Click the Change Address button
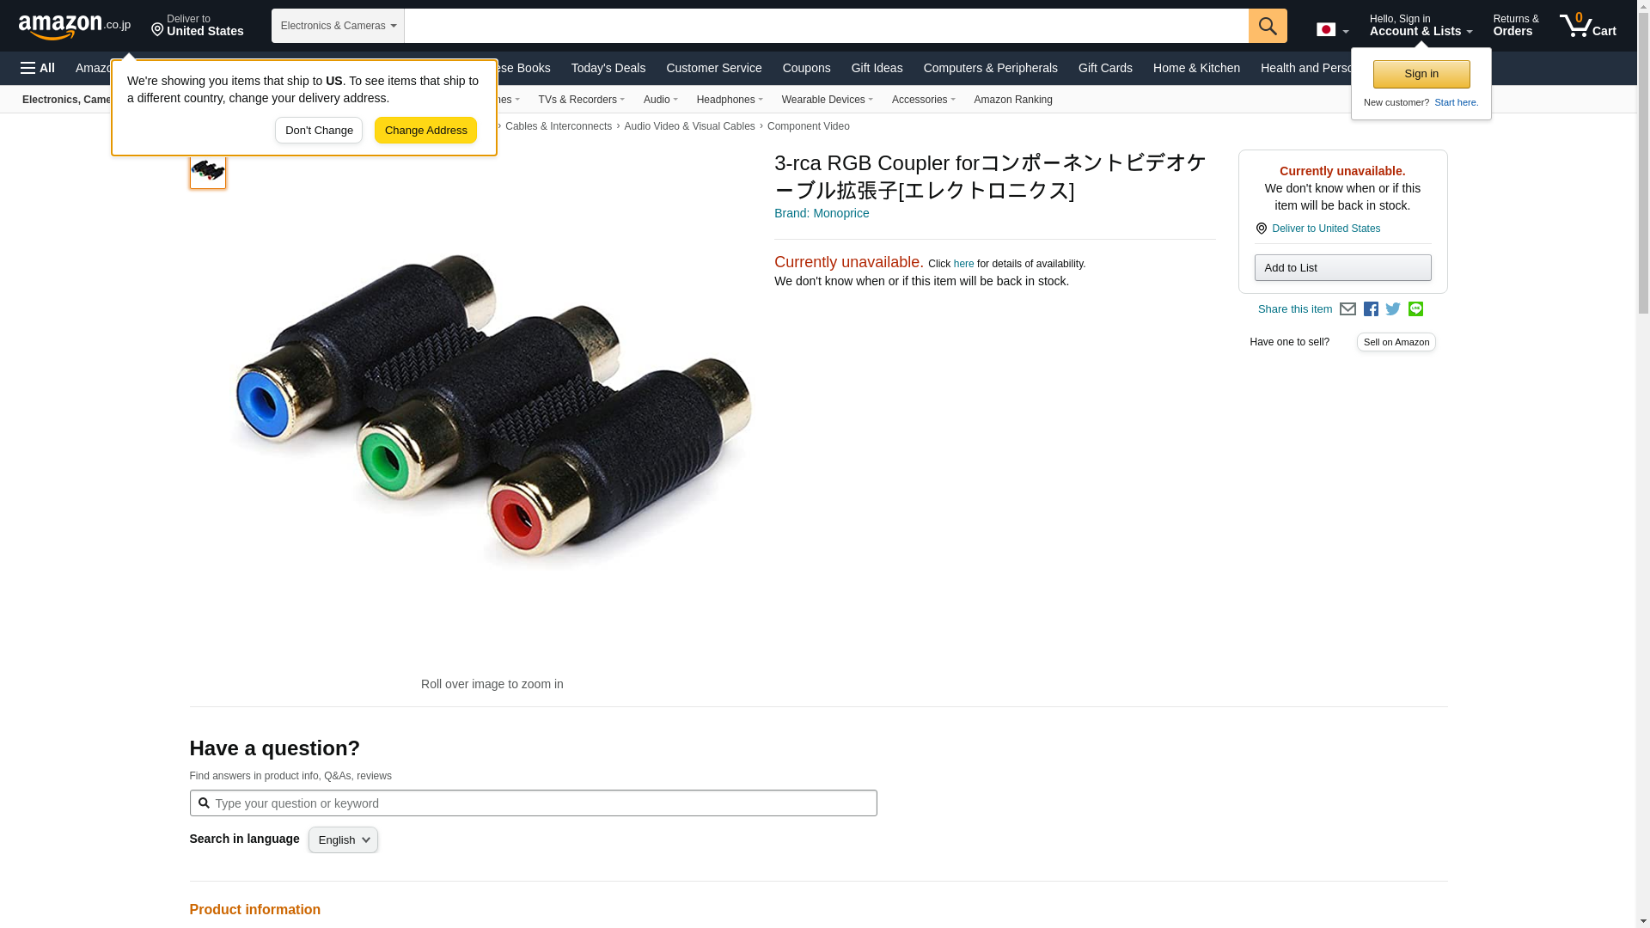1650x928 pixels. coord(425,131)
